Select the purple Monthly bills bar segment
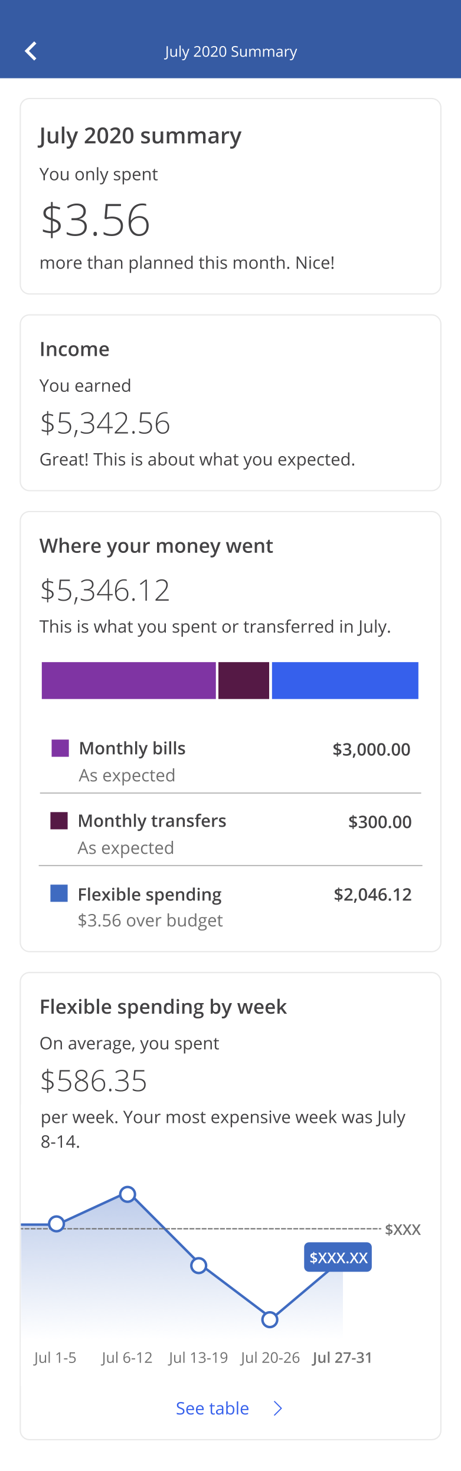This screenshot has width=461, height=1471. [x=129, y=680]
